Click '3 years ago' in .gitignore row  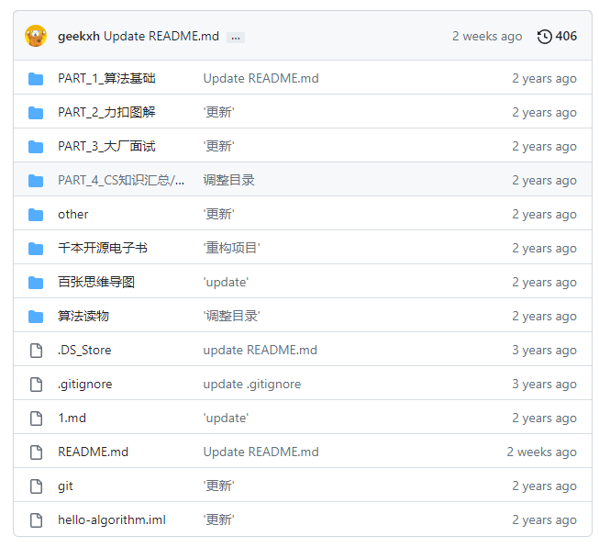tap(544, 385)
